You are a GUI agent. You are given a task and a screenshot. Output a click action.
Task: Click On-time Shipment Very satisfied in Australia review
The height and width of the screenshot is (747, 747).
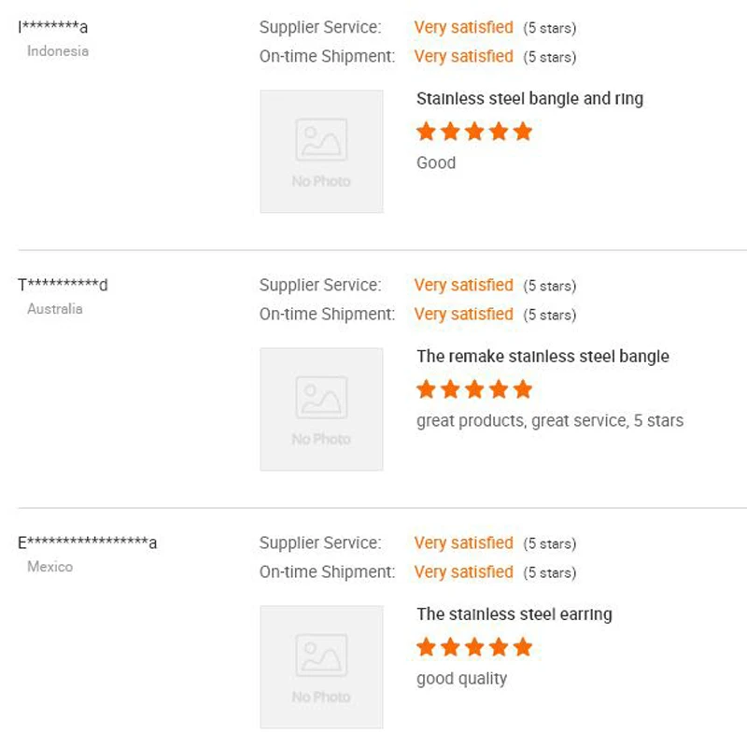[463, 314]
